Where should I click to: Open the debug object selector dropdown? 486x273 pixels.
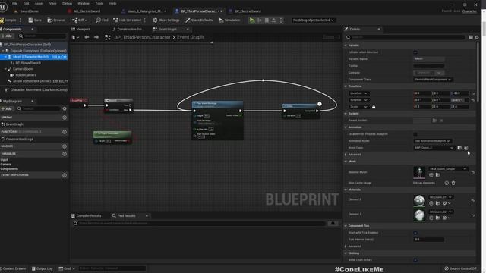314,20
